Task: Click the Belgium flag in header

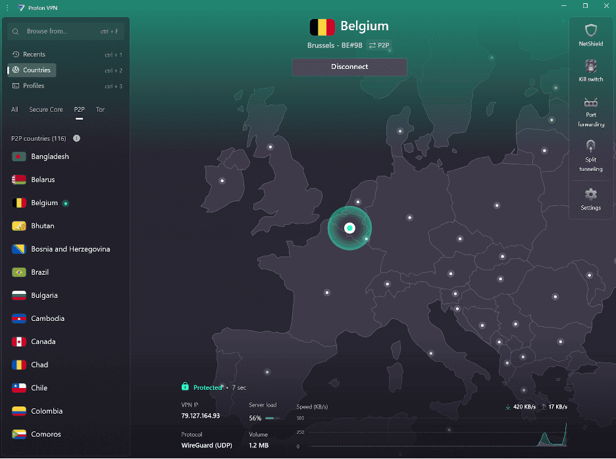Action: coord(322,27)
